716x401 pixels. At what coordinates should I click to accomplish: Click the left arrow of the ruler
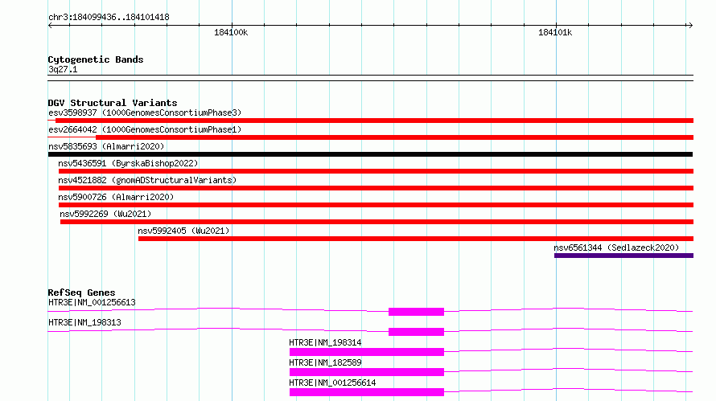click(x=50, y=25)
